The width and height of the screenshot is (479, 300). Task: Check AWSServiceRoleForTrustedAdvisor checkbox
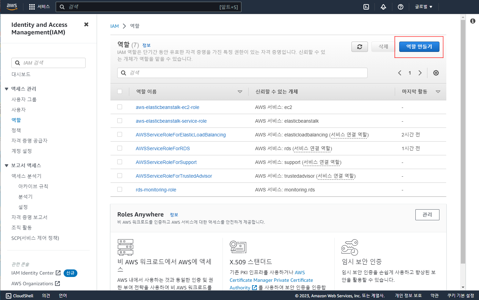click(x=120, y=176)
